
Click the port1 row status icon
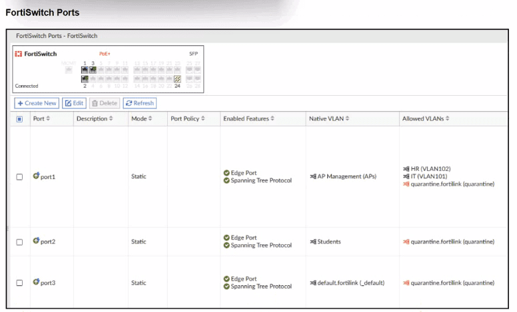click(x=36, y=176)
